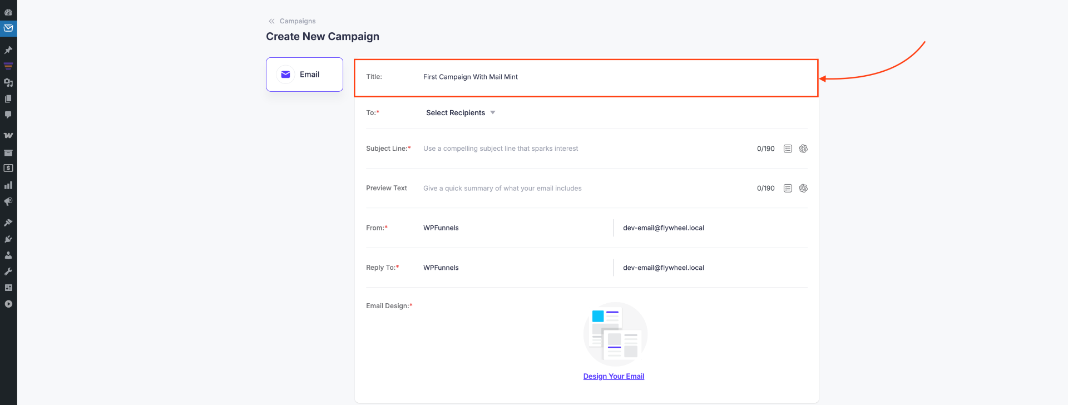
Task: Click the Subject Line 0/190 character counter
Action: [765, 149]
